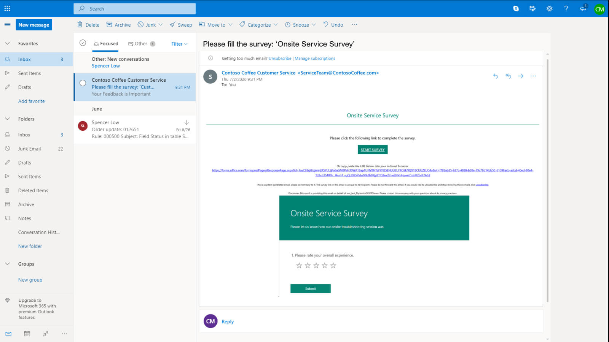
Task: Click the sender avatar S
Action: pyautogui.click(x=210, y=77)
